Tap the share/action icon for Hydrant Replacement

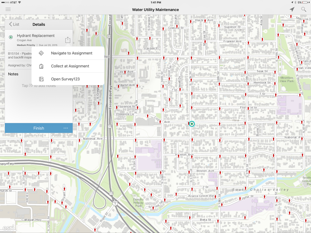pos(67,40)
